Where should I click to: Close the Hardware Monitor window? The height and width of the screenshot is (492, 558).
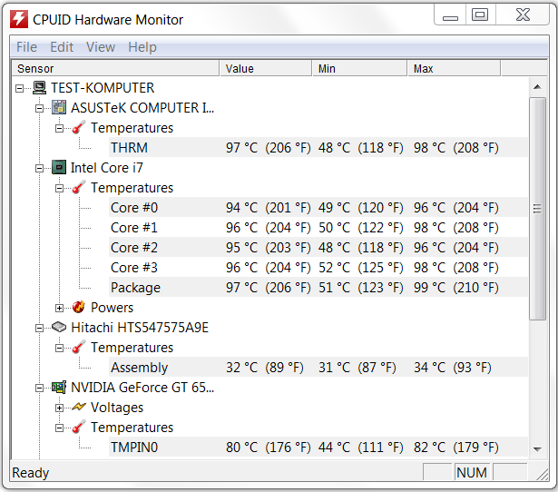pyautogui.click(x=523, y=15)
